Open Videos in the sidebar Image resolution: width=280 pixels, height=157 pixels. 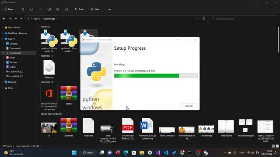pos(13,67)
